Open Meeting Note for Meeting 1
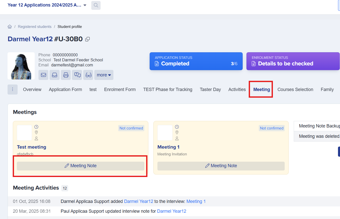 (221, 166)
